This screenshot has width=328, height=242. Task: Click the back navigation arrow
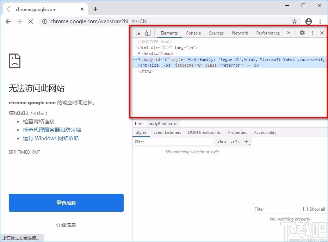pyautogui.click(x=8, y=21)
